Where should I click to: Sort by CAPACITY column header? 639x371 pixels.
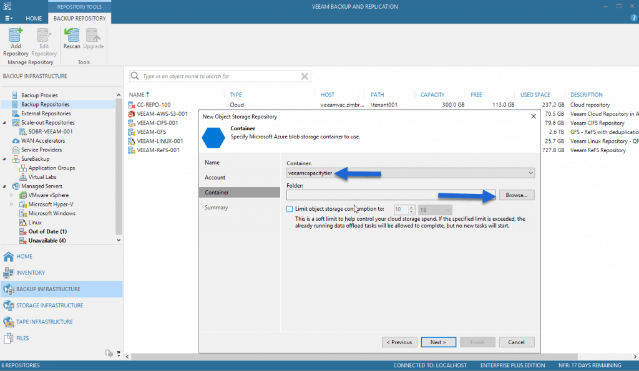click(x=432, y=95)
